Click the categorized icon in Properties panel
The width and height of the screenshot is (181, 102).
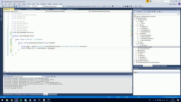tap(134, 73)
